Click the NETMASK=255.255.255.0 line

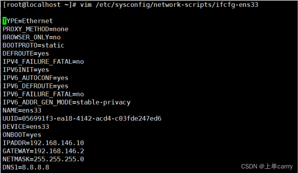(43, 159)
